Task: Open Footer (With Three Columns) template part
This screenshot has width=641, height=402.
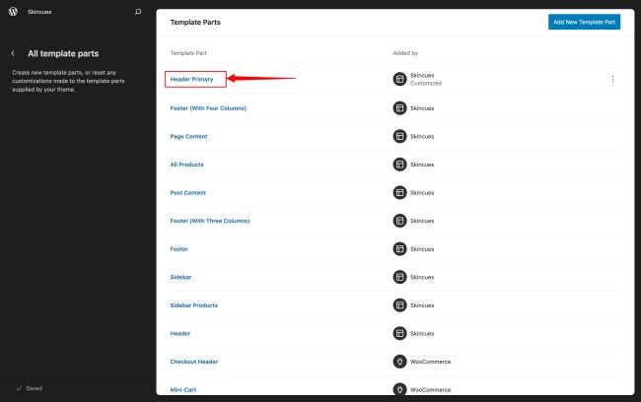Action: pyautogui.click(x=209, y=221)
